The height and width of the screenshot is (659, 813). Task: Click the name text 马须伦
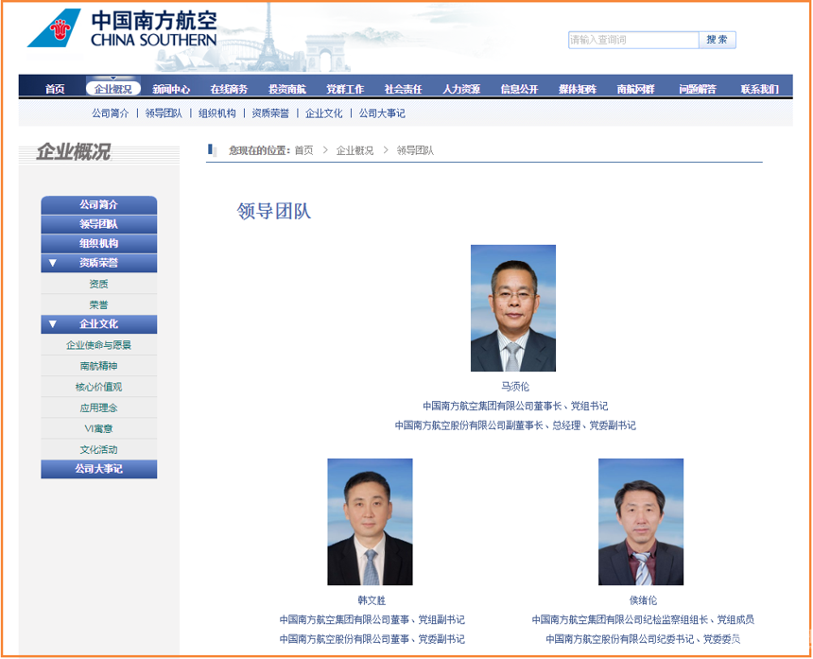point(515,387)
